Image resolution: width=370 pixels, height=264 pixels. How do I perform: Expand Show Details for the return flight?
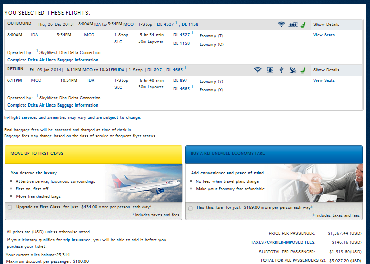point(326,70)
